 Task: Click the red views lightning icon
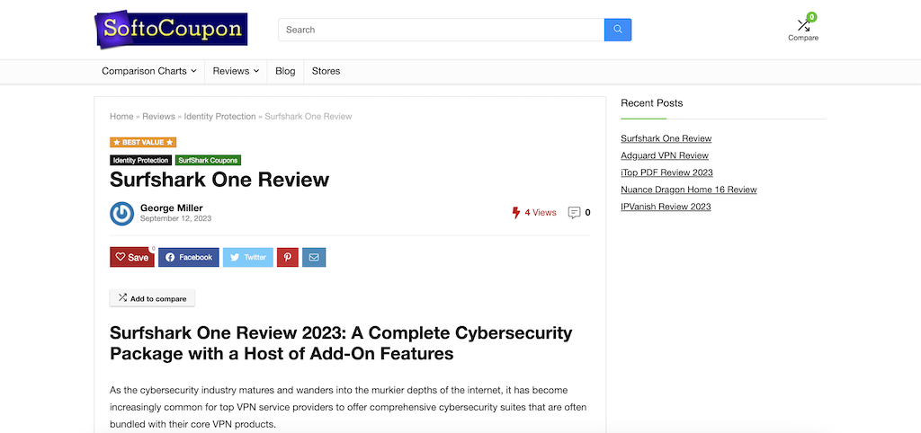click(x=515, y=212)
